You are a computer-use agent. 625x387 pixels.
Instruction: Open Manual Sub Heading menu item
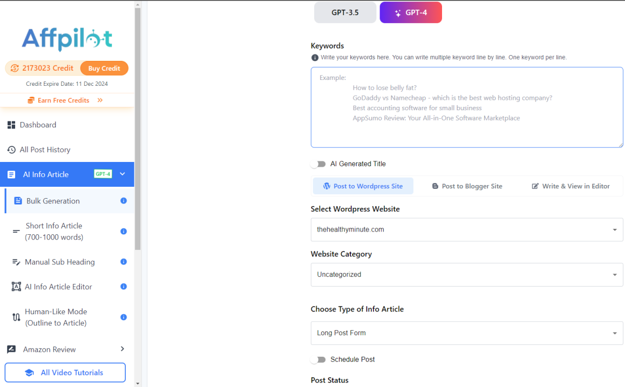click(70, 262)
